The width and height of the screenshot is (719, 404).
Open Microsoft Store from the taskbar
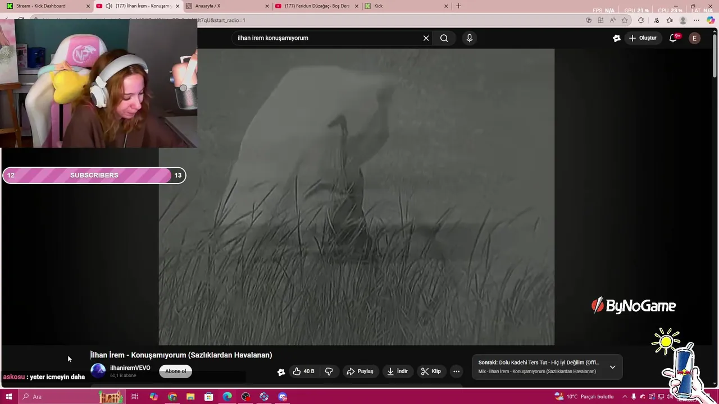coord(209,397)
